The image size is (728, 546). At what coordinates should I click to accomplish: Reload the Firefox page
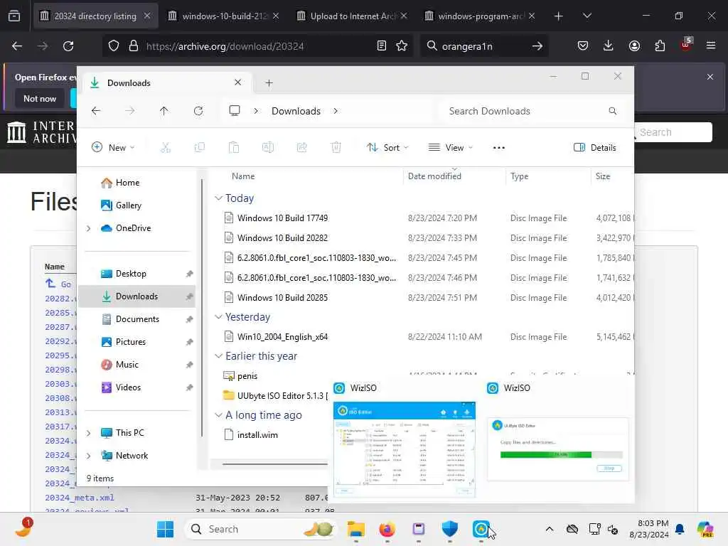[68, 46]
